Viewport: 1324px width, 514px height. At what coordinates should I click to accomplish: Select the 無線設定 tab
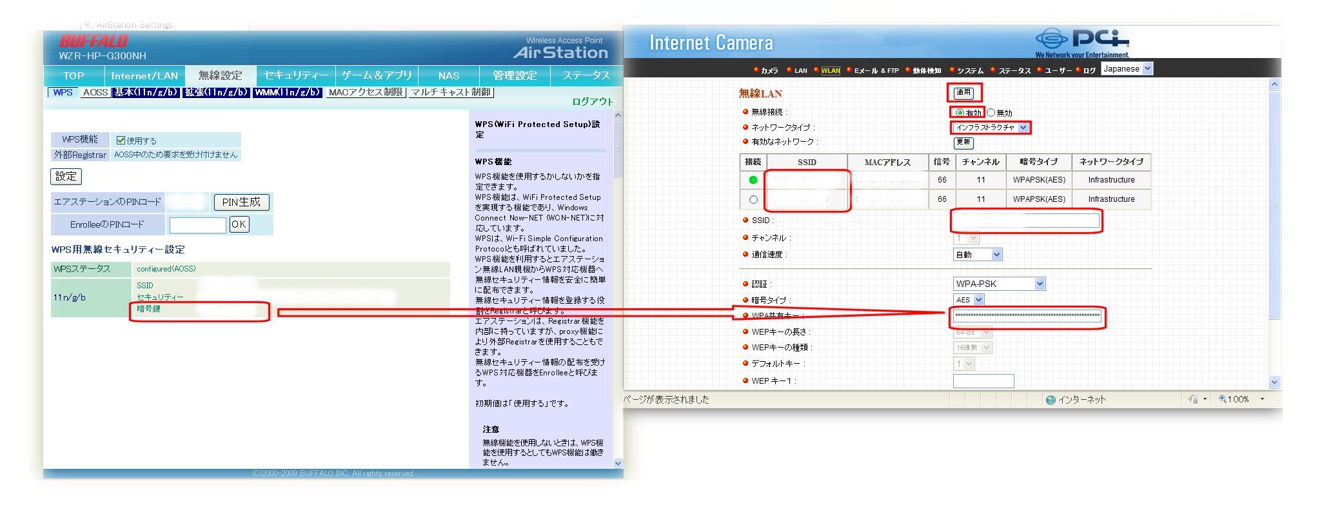pyautogui.click(x=221, y=75)
